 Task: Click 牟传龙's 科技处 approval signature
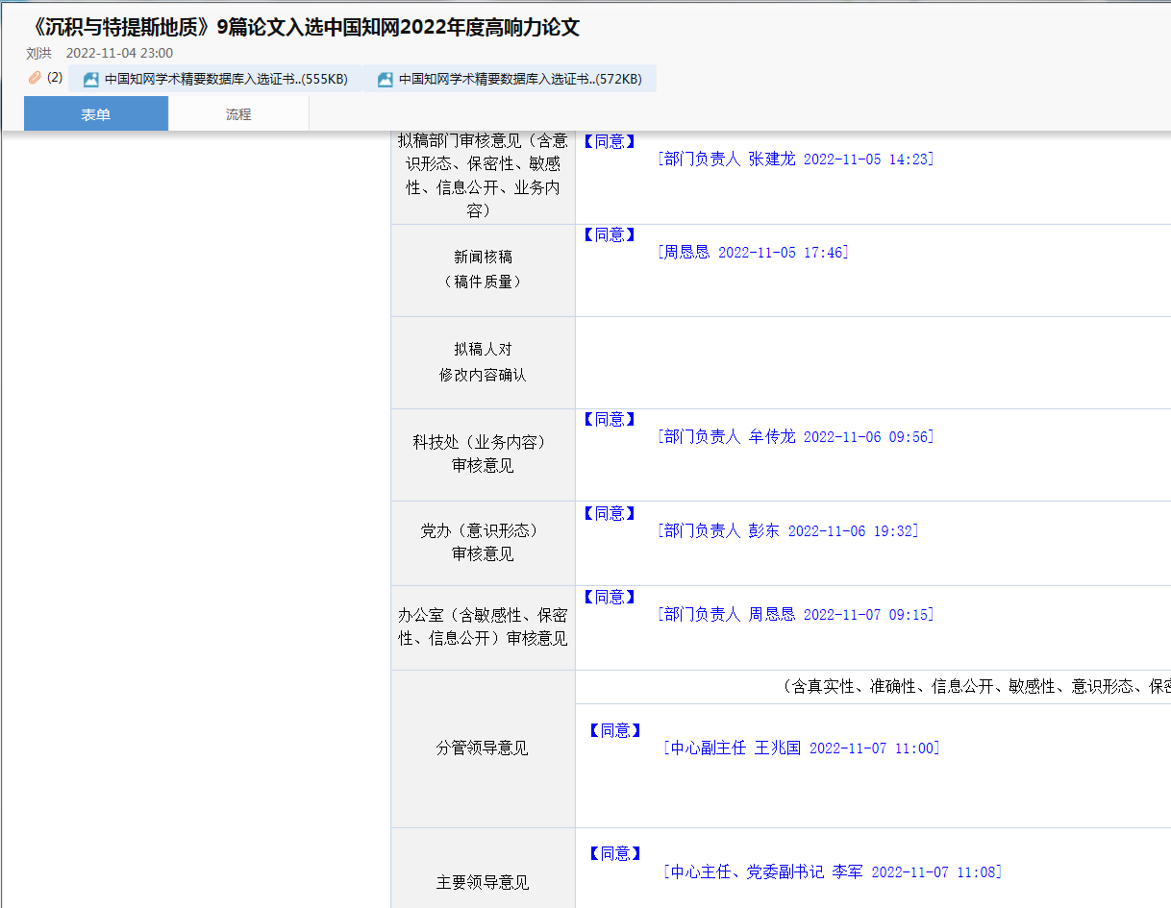click(x=796, y=437)
